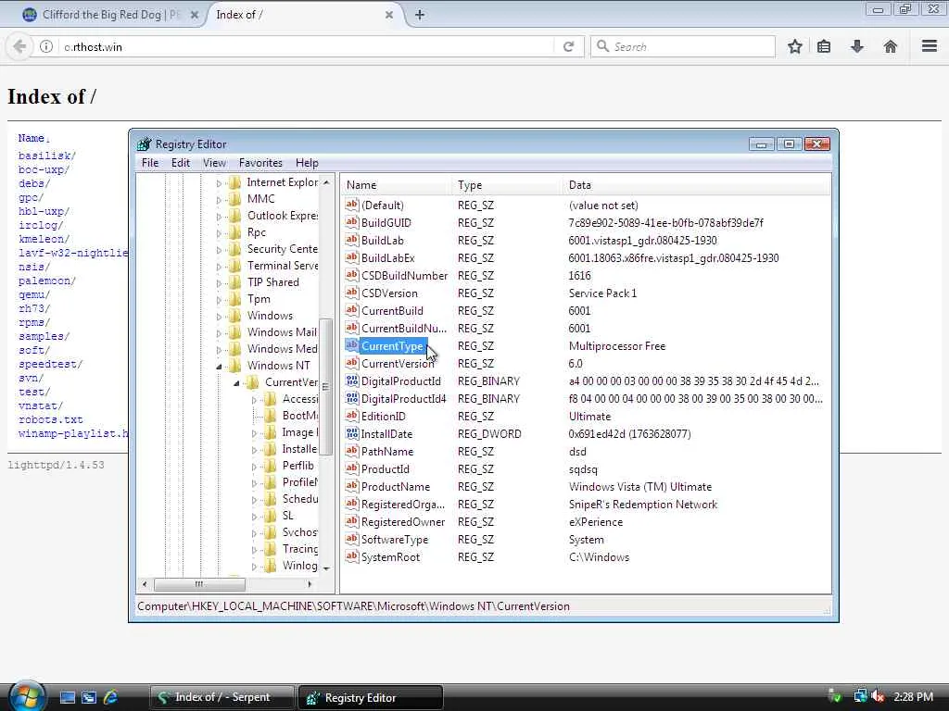Open the Edit menu in Registry Editor
The width and height of the screenshot is (949, 711).
pos(181,163)
